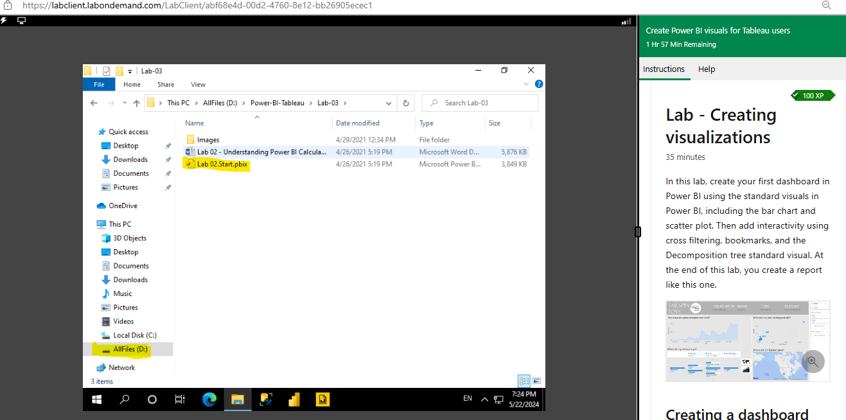This screenshot has width=846, height=420.
Task: Open the database tool icon on the taskbar
Action: tap(266, 399)
